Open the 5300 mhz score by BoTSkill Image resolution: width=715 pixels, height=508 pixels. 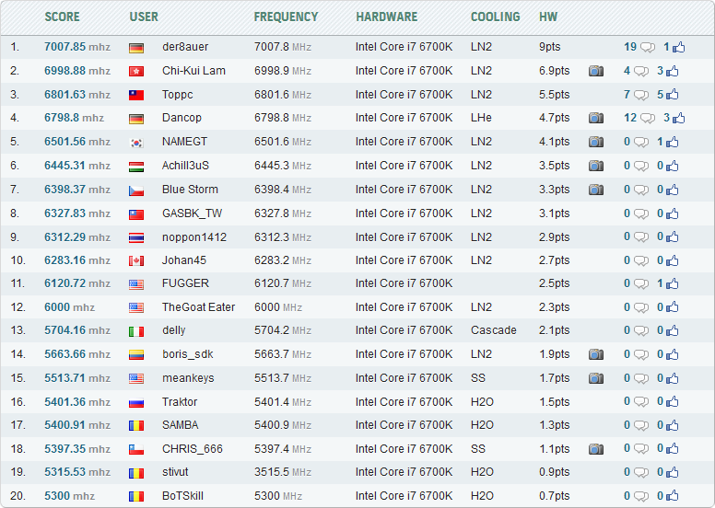pyautogui.click(x=69, y=496)
